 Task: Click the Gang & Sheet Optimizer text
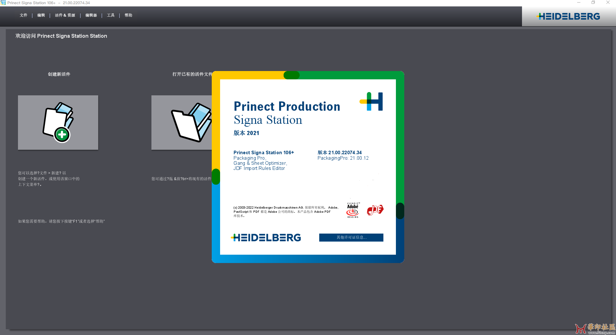point(260,163)
